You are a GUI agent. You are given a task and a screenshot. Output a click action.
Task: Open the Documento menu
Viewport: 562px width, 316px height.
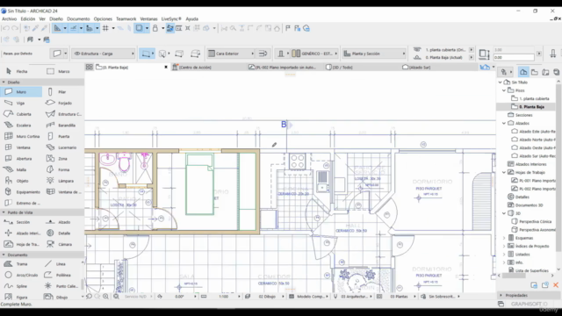point(78,19)
